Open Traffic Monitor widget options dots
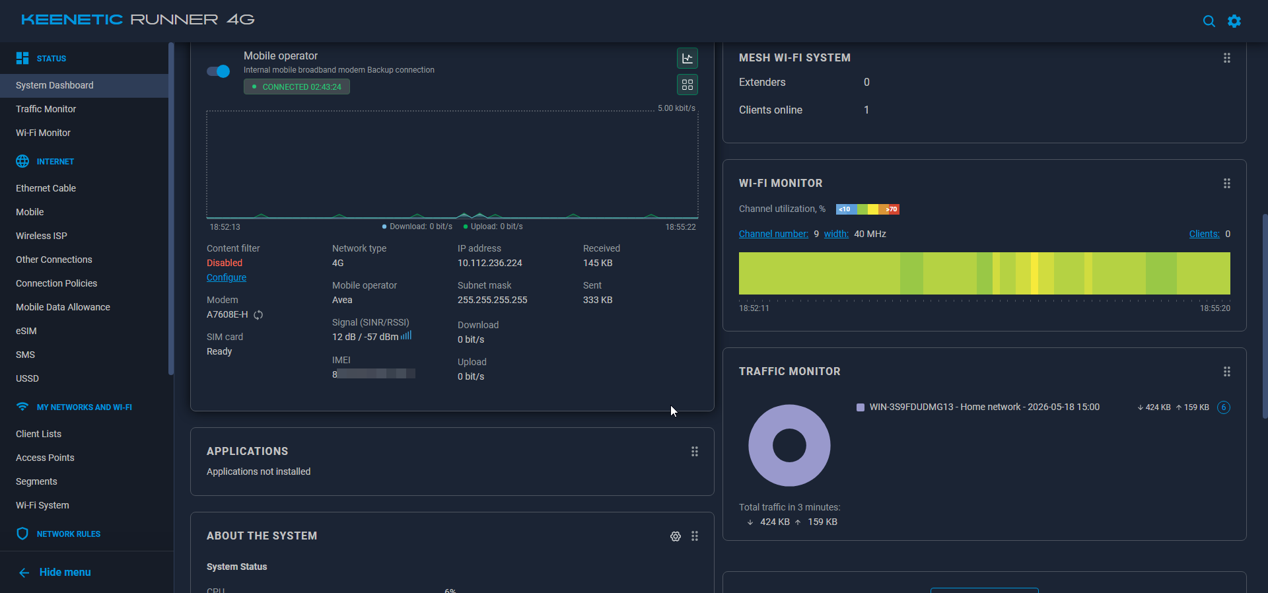This screenshot has height=593, width=1268. 1226,372
